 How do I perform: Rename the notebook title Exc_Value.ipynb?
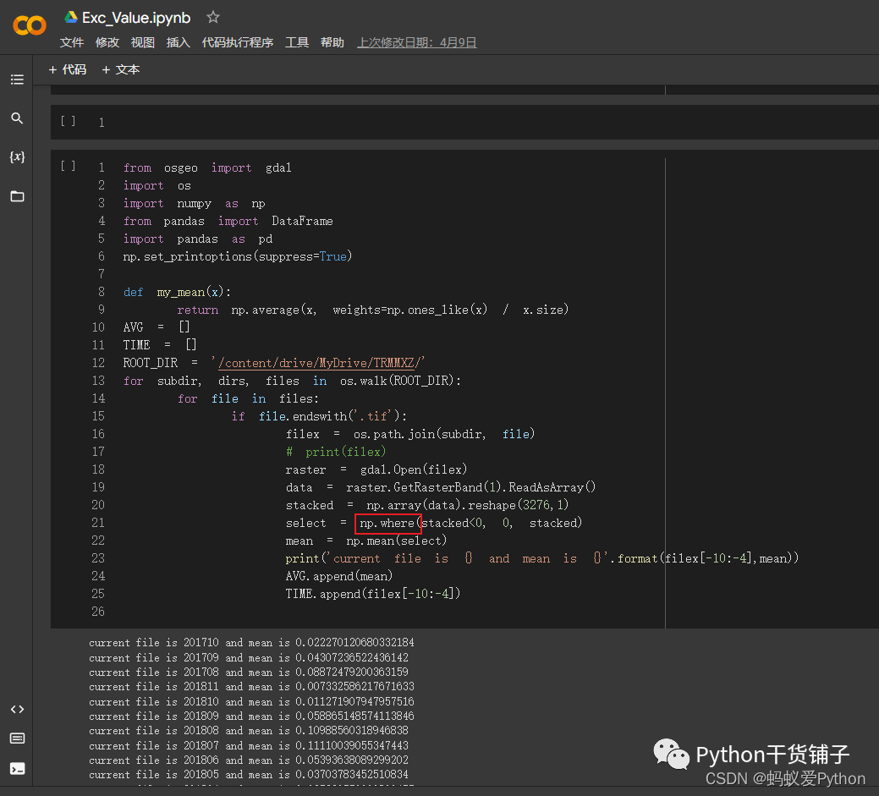[136, 18]
